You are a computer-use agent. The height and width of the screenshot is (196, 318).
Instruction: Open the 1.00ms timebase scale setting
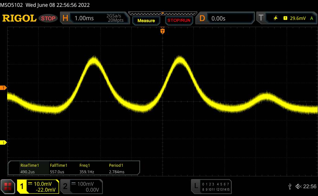coord(84,18)
